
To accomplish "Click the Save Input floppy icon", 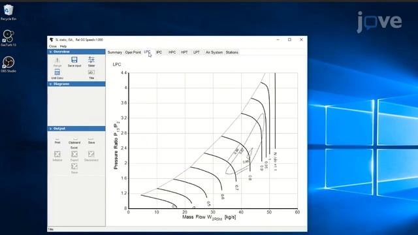I will pos(74,59).
